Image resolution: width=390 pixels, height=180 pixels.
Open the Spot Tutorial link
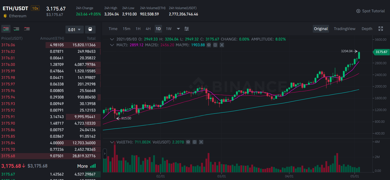(x=373, y=11)
